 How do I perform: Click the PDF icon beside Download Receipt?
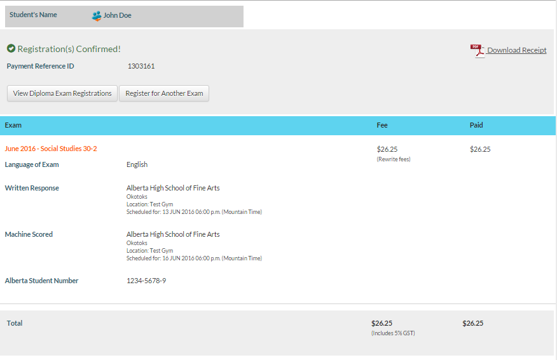coord(477,51)
